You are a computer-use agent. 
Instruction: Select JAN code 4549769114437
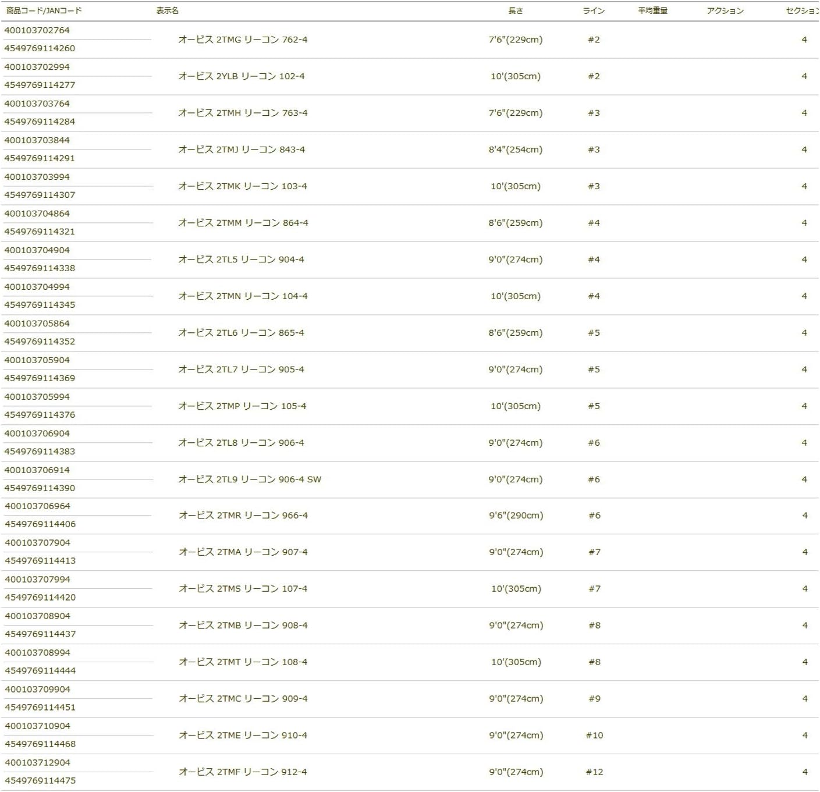click(x=40, y=634)
